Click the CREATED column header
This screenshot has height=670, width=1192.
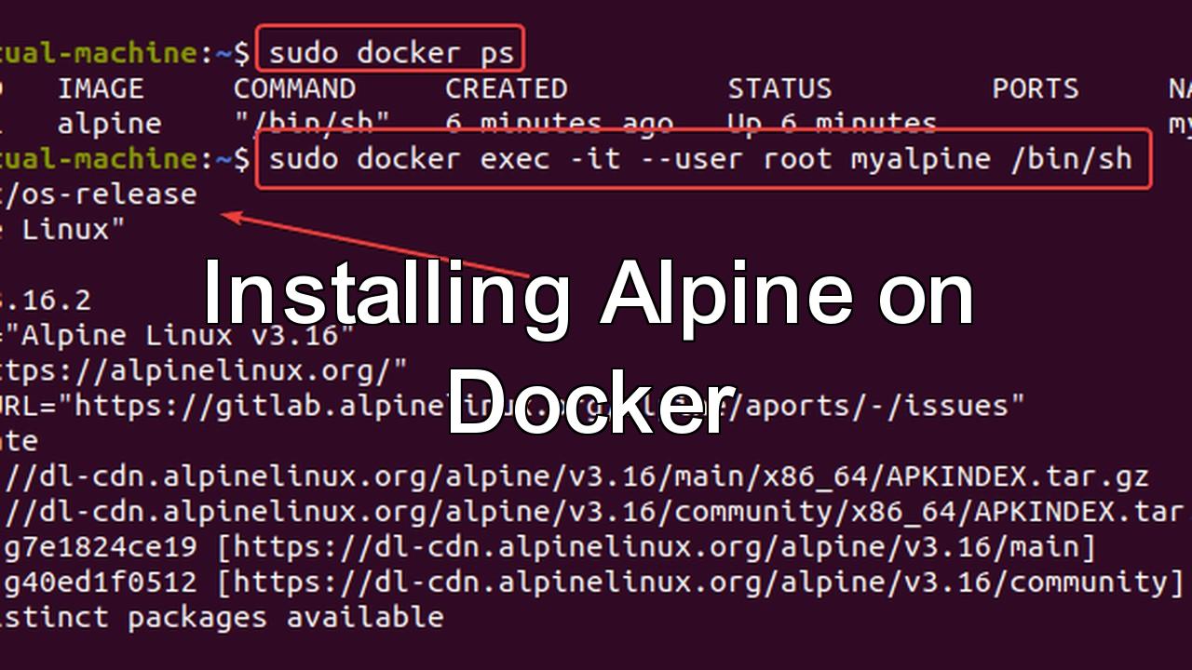506,88
